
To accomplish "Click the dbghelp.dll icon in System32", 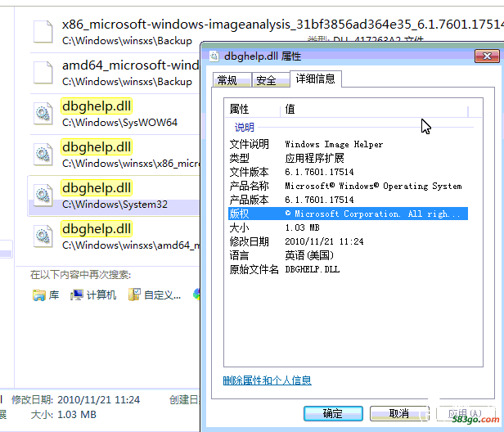I will tap(43, 196).
